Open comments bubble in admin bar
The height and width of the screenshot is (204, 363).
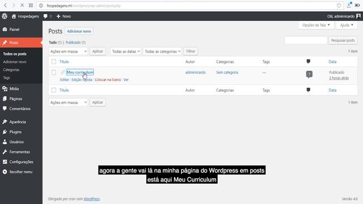click(48, 16)
